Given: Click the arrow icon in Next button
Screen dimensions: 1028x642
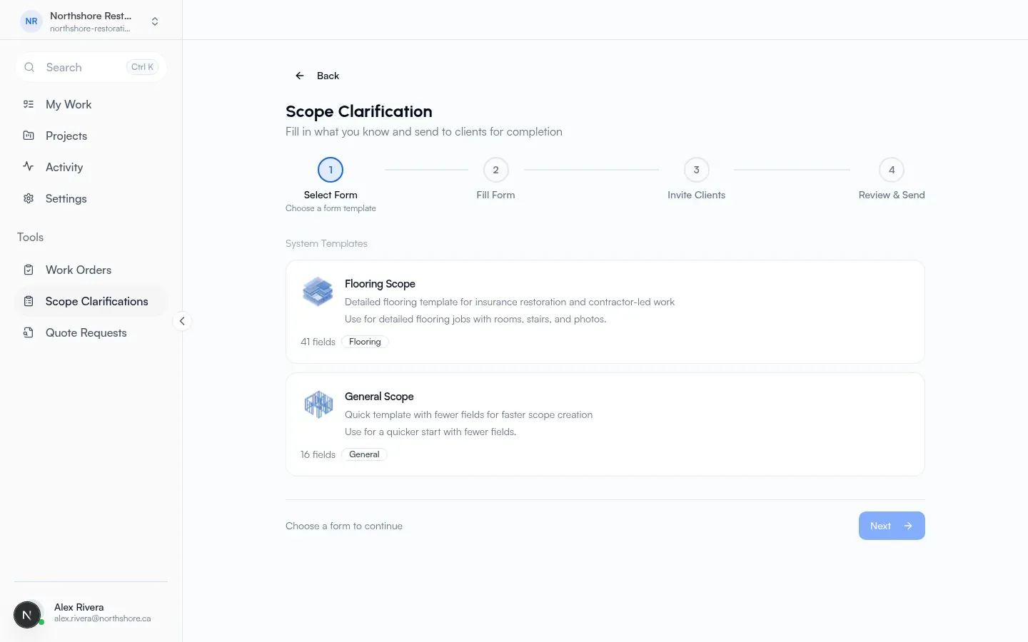Looking at the screenshot, I should [908, 526].
